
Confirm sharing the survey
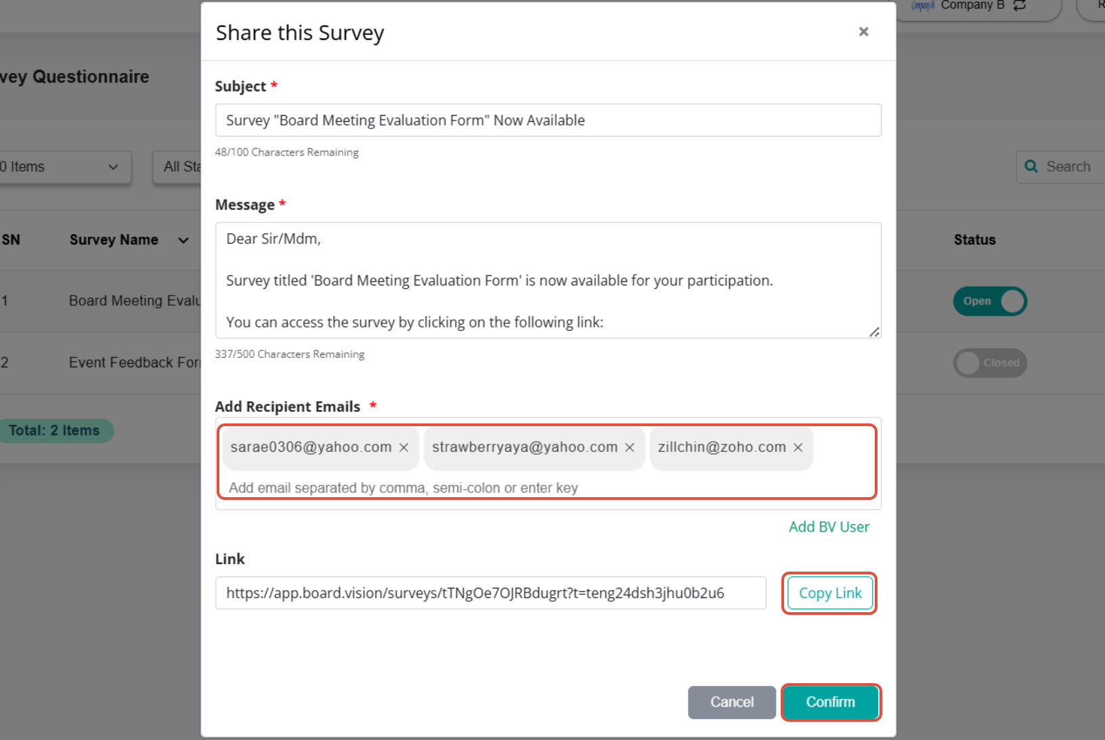tap(831, 702)
